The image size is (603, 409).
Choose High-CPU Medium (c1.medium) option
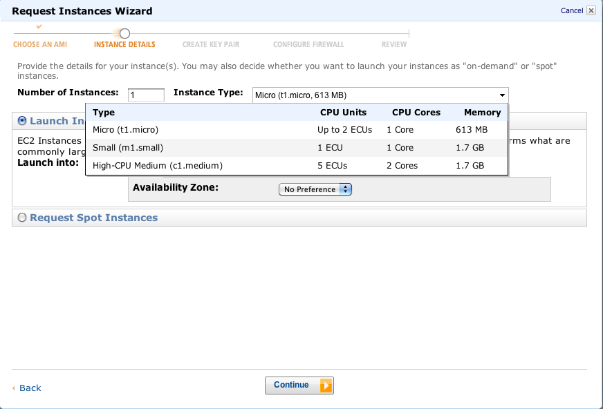158,166
